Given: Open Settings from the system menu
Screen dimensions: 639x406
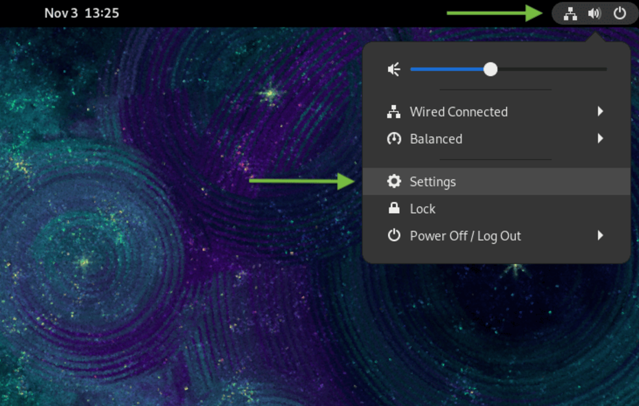Looking at the screenshot, I should pyautogui.click(x=496, y=181).
